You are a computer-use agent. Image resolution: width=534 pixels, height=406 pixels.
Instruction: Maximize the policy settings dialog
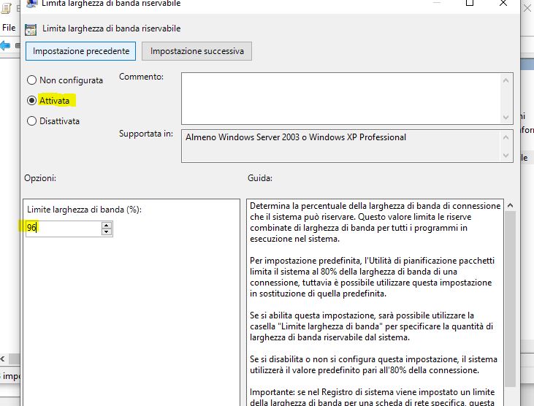click(x=470, y=4)
